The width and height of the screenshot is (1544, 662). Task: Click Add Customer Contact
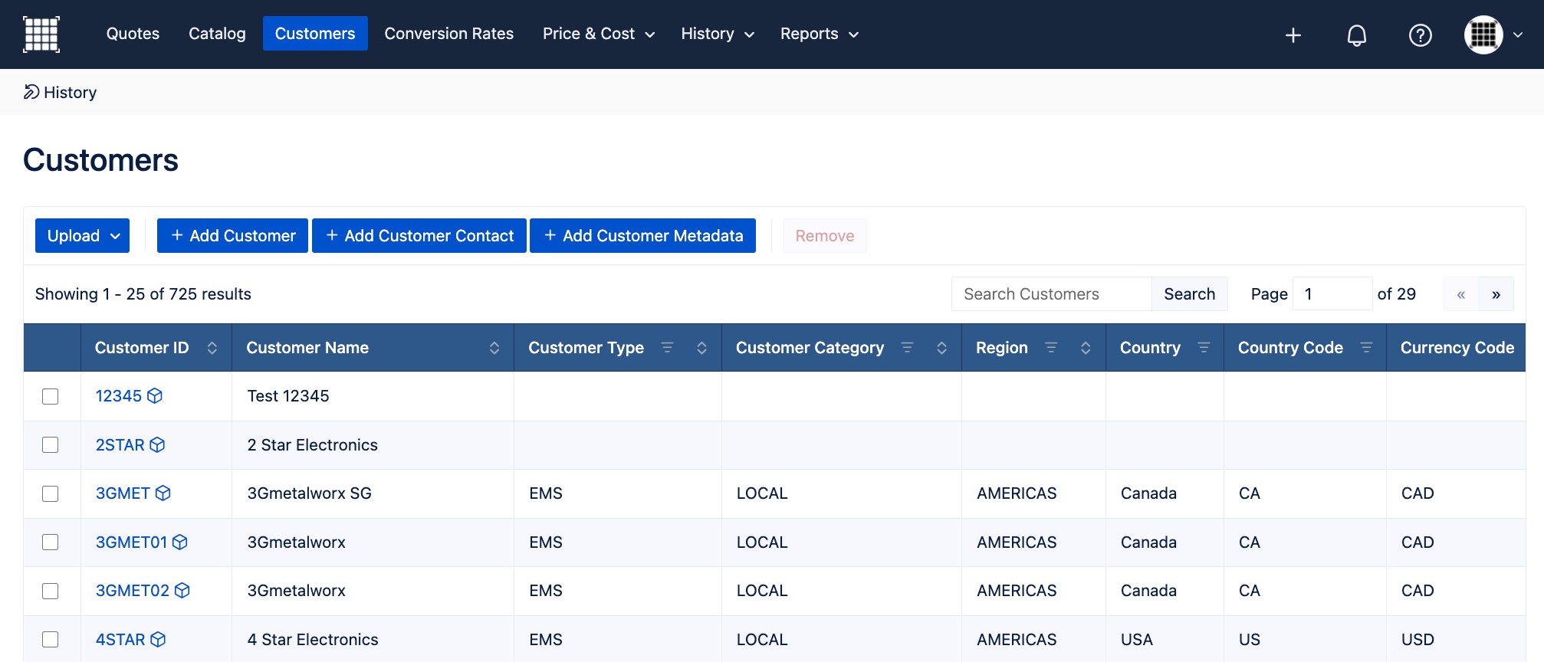pyautogui.click(x=419, y=236)
